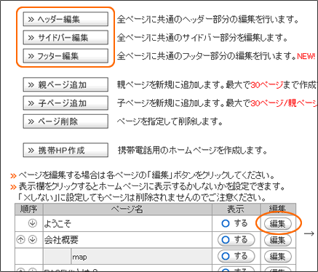
Task: Move 会社概要 page down with arrow icon
Action: (x=33, y=240)
